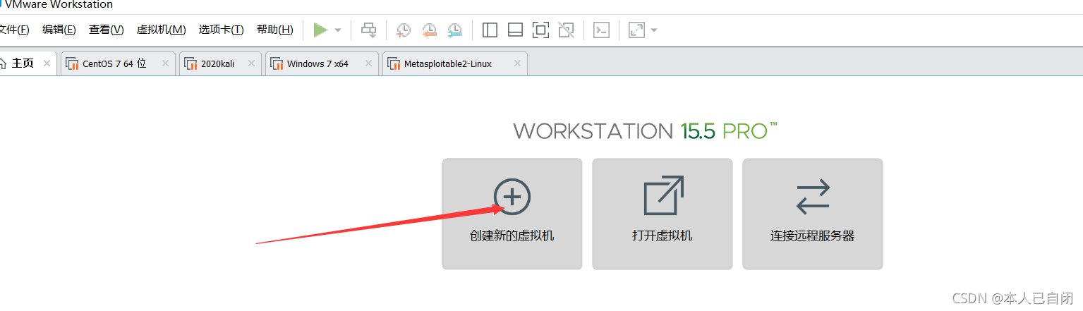Click the send Ctrl+Alt+Del toolbar icon

369,30
